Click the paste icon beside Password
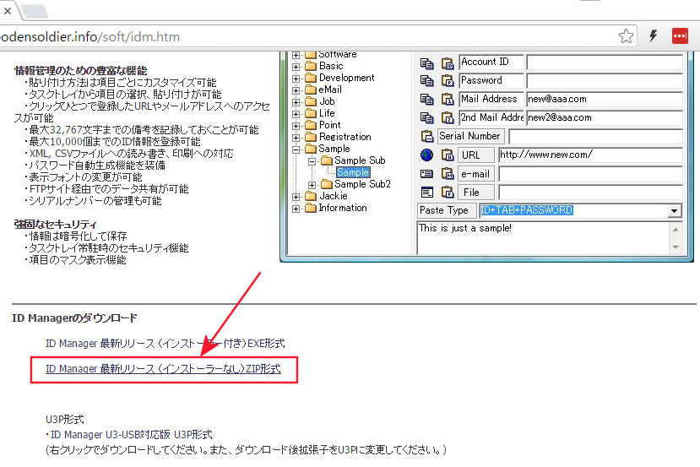 pos(448,81)
